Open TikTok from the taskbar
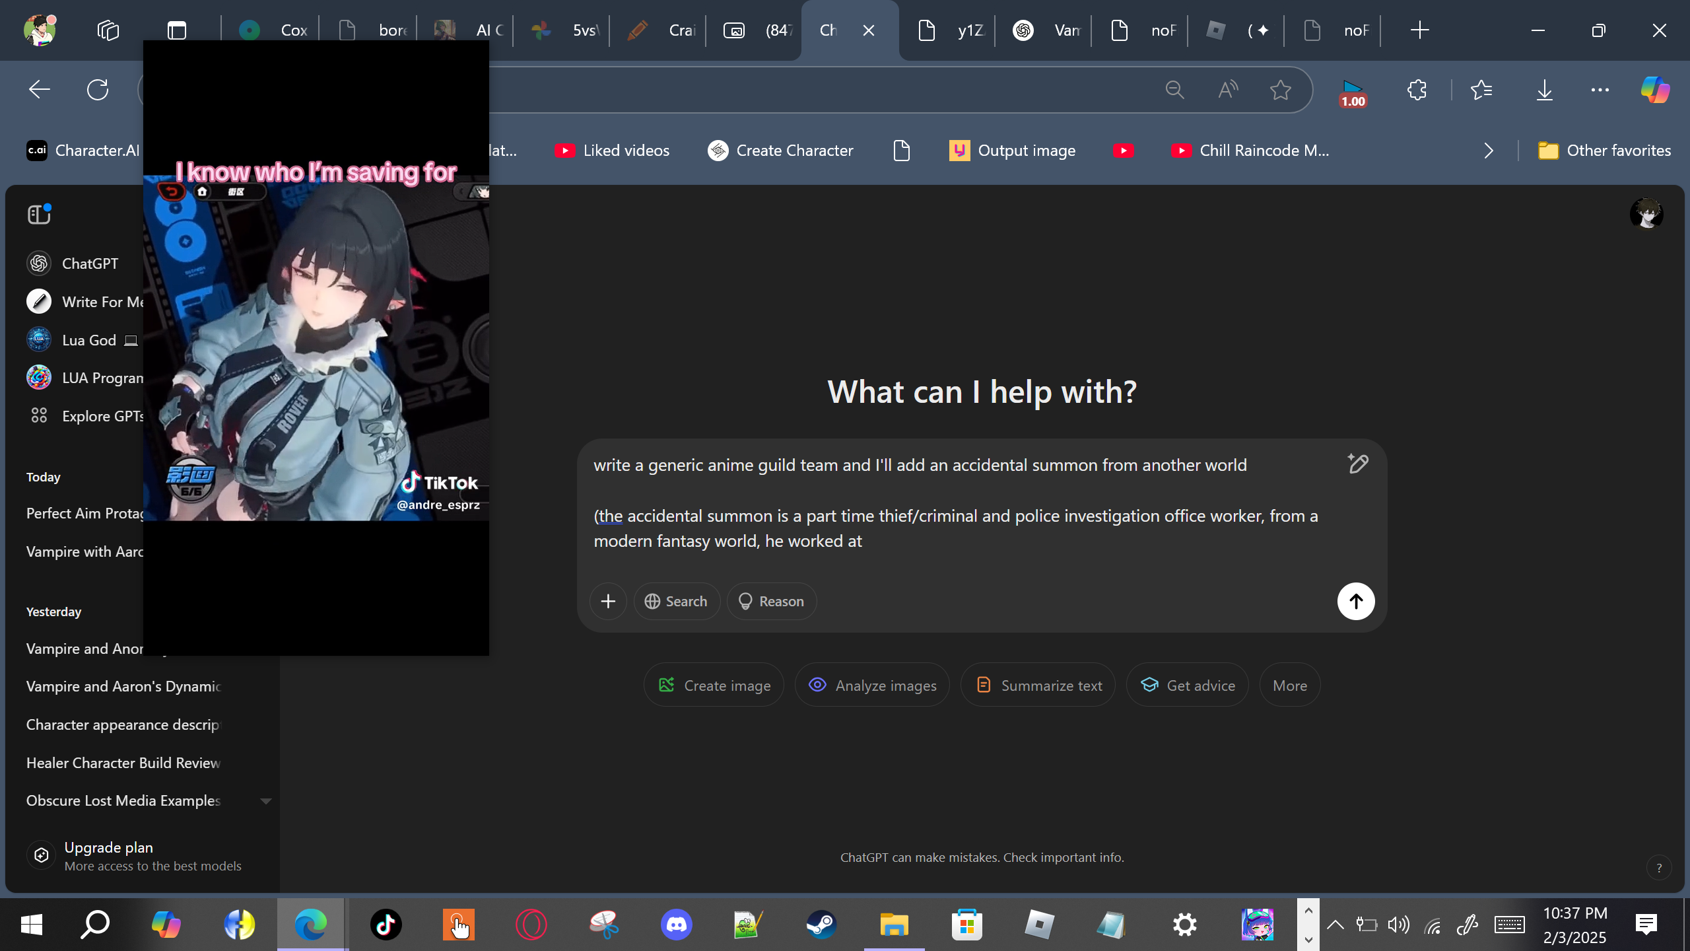1690x951 pixels. click(386, 925)
